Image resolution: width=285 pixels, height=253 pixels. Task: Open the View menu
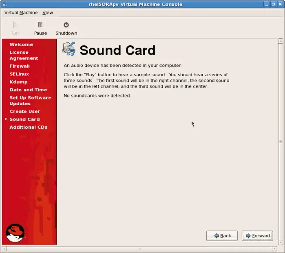(x=48, y=13)
